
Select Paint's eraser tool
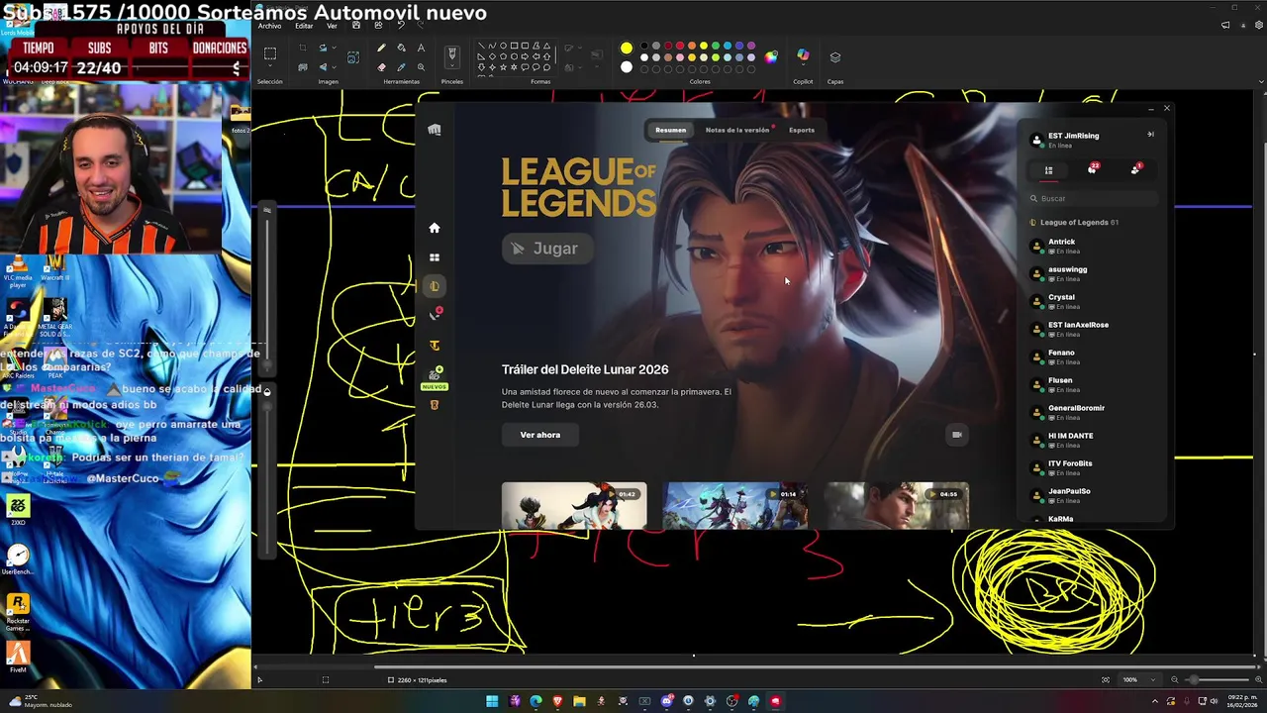pos(381,67)
